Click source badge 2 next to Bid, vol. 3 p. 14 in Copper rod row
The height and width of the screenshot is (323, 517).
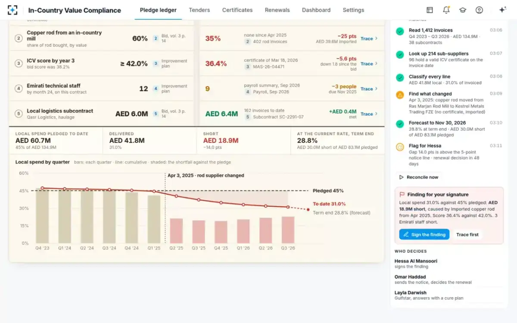(x=156, y=38)
